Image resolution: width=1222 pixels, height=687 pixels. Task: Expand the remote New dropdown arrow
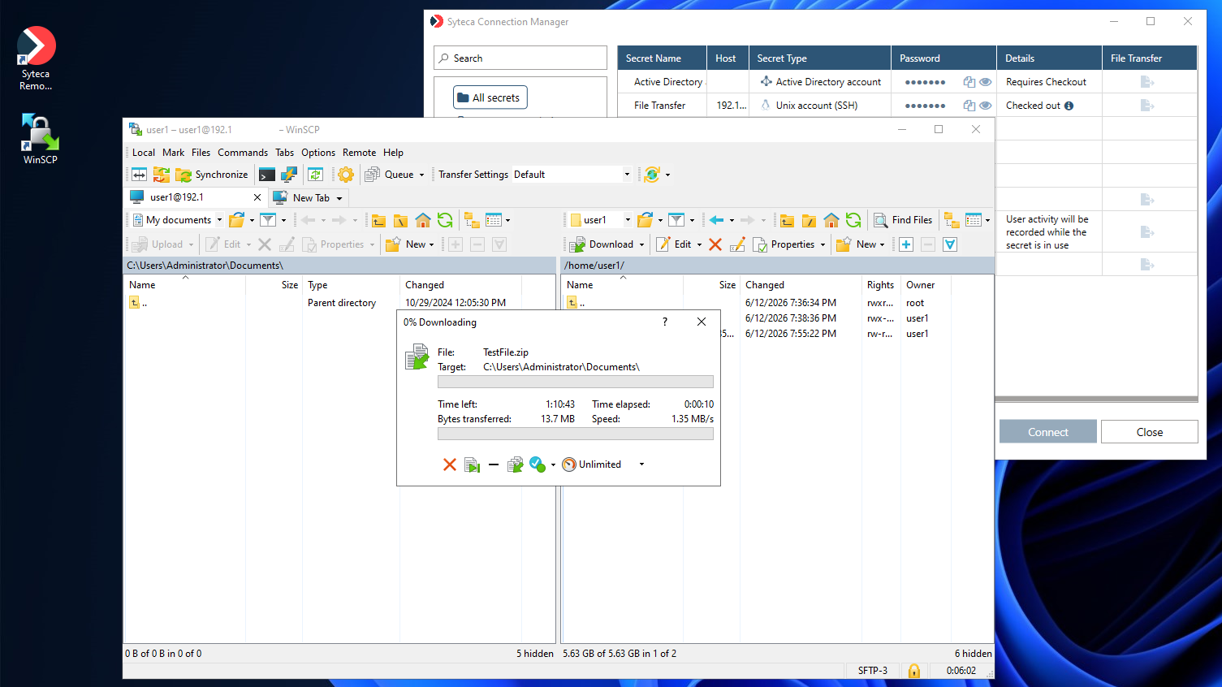click(x=882, y=244)
